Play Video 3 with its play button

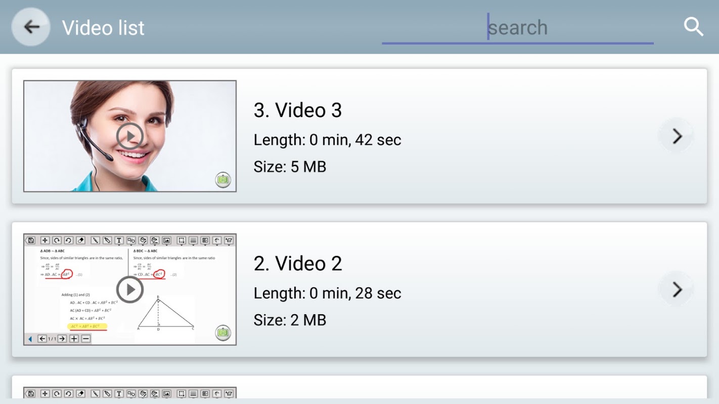[x=130, y=136]
